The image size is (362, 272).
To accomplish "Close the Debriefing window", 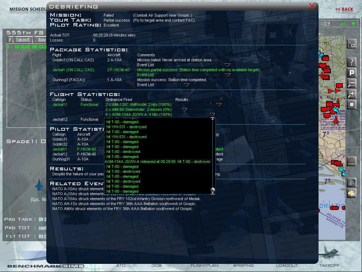I will (312, 6).
